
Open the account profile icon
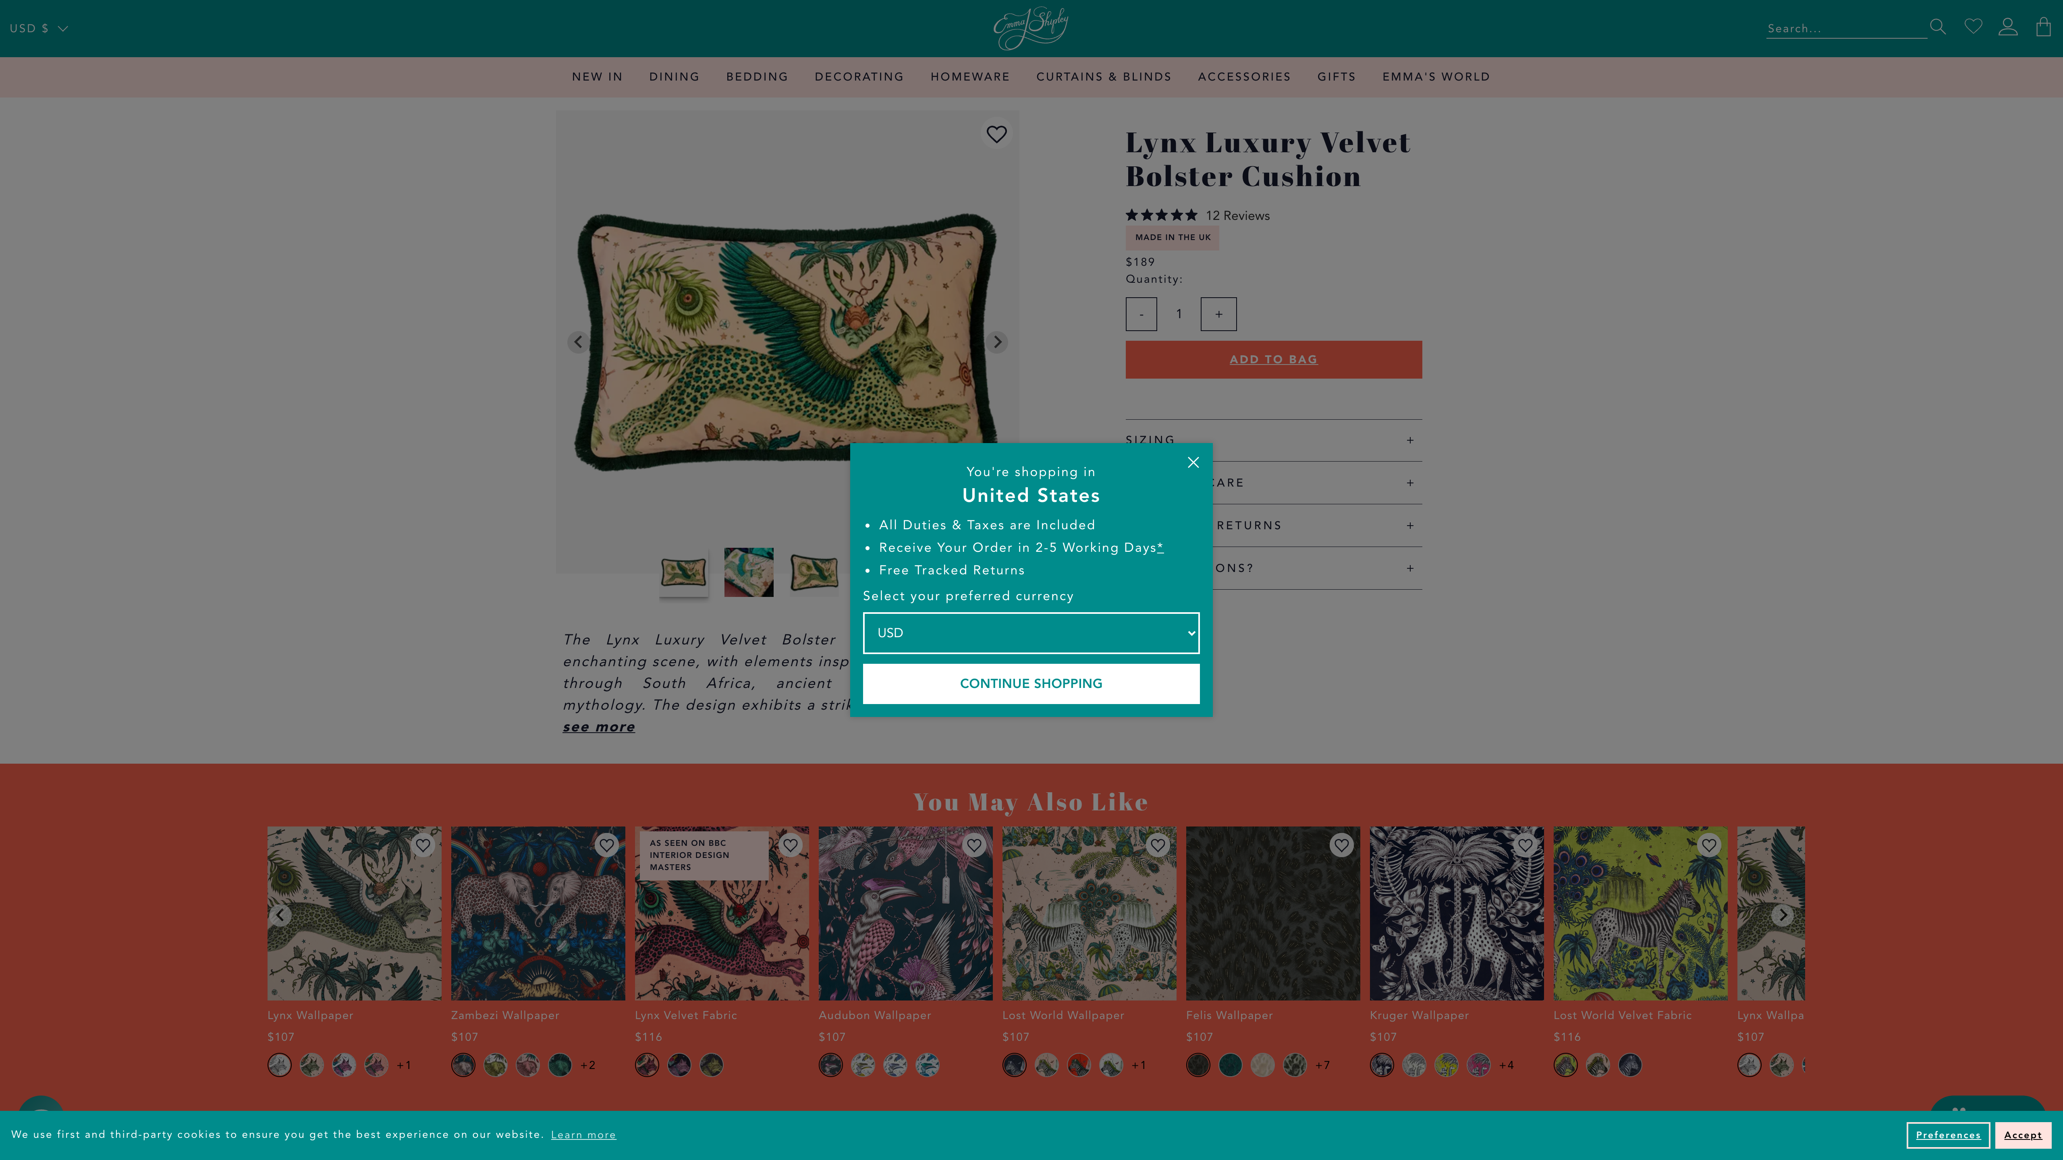[x=2008, y=27]
